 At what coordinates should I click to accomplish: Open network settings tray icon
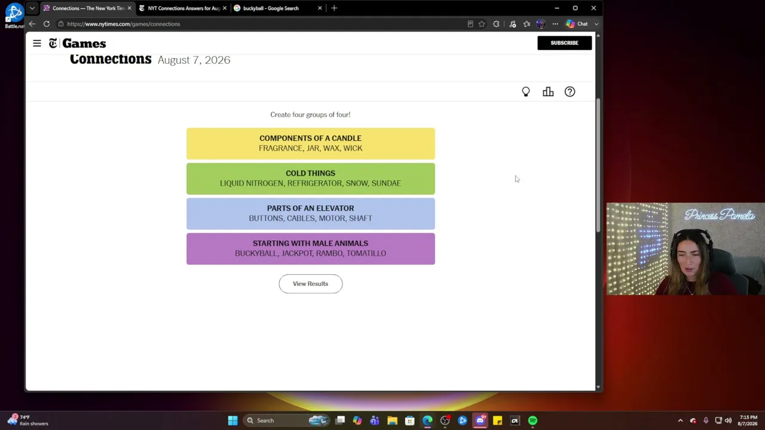(718, 420)
